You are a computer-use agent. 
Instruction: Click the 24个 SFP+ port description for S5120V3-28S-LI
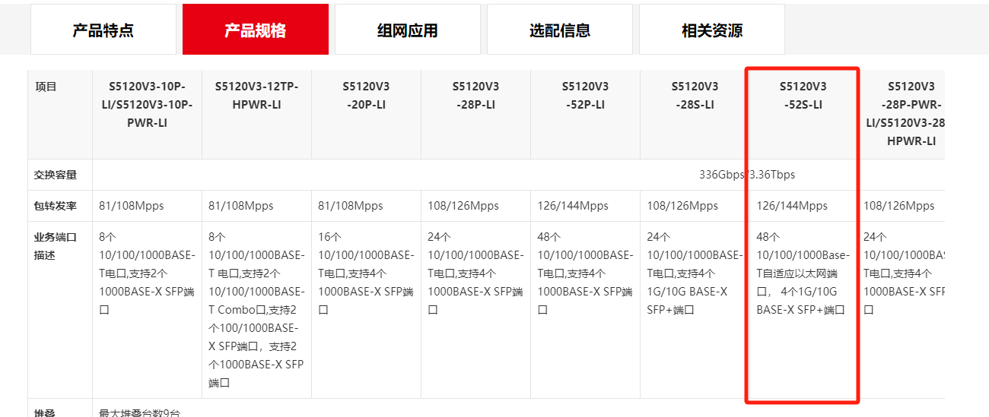click(x=695, y=273)
